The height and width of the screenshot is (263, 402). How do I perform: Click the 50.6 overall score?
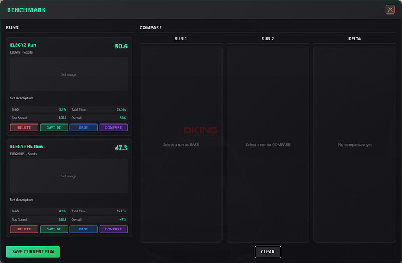pyautogui.click(x=121, y=46)
